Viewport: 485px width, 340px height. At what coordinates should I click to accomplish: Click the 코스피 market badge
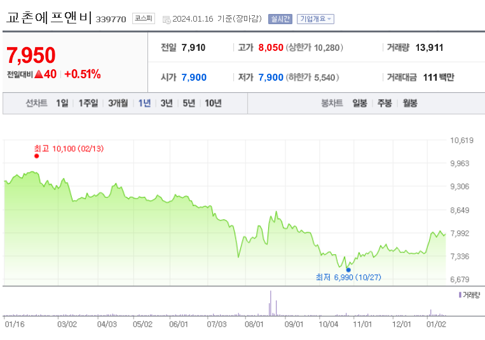pyautogui.click(x=144, y=18)
